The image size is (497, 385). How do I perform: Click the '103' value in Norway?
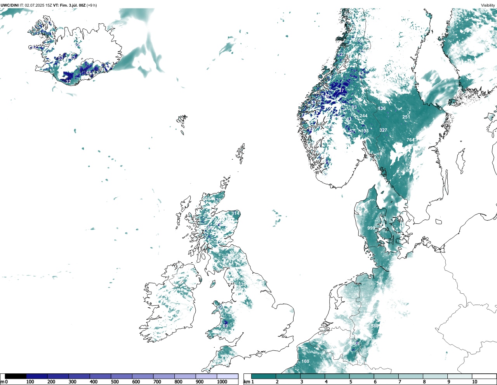click(365, 131)
